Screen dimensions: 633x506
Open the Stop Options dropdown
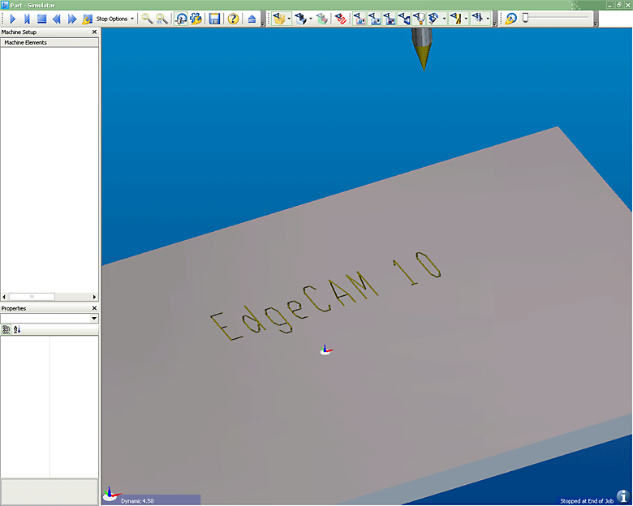pyautogui.click(x=114, y=19)
